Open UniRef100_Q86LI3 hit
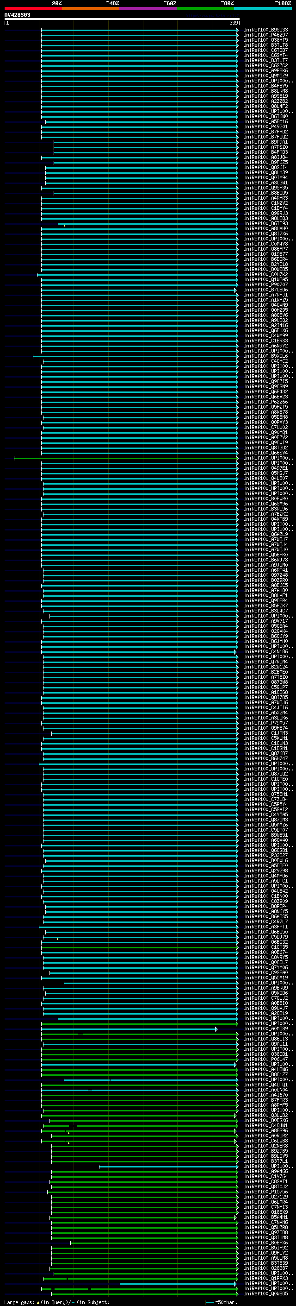296x1306 pixels. pos(265,1039)
